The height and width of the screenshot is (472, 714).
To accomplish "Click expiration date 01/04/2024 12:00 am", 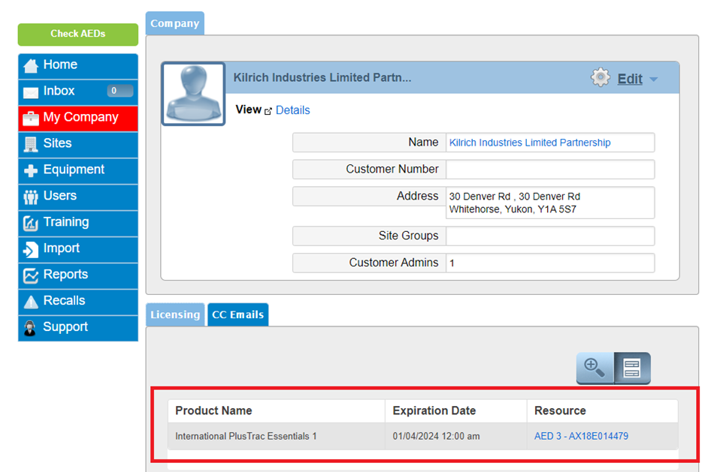I will pos(436,436).
